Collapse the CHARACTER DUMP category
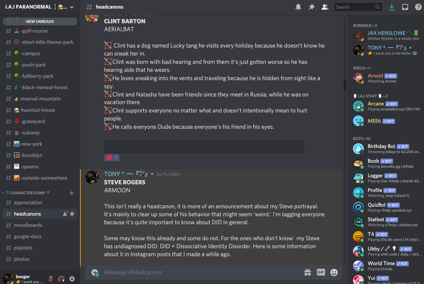Screen dimensions: 424x284 tap(28, 193)
